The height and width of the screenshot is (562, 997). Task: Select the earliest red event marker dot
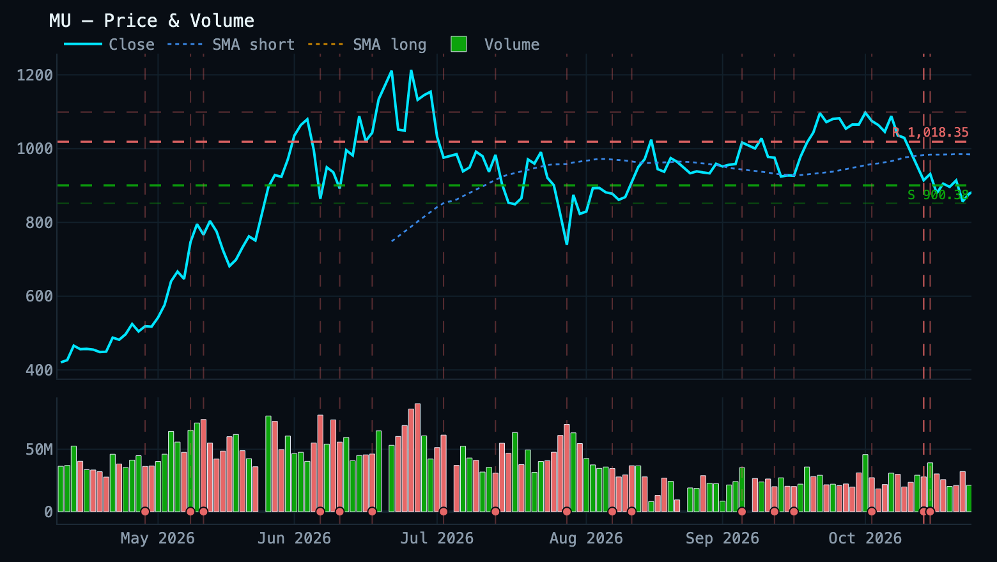pyautogui.click(x=145, y=512)
